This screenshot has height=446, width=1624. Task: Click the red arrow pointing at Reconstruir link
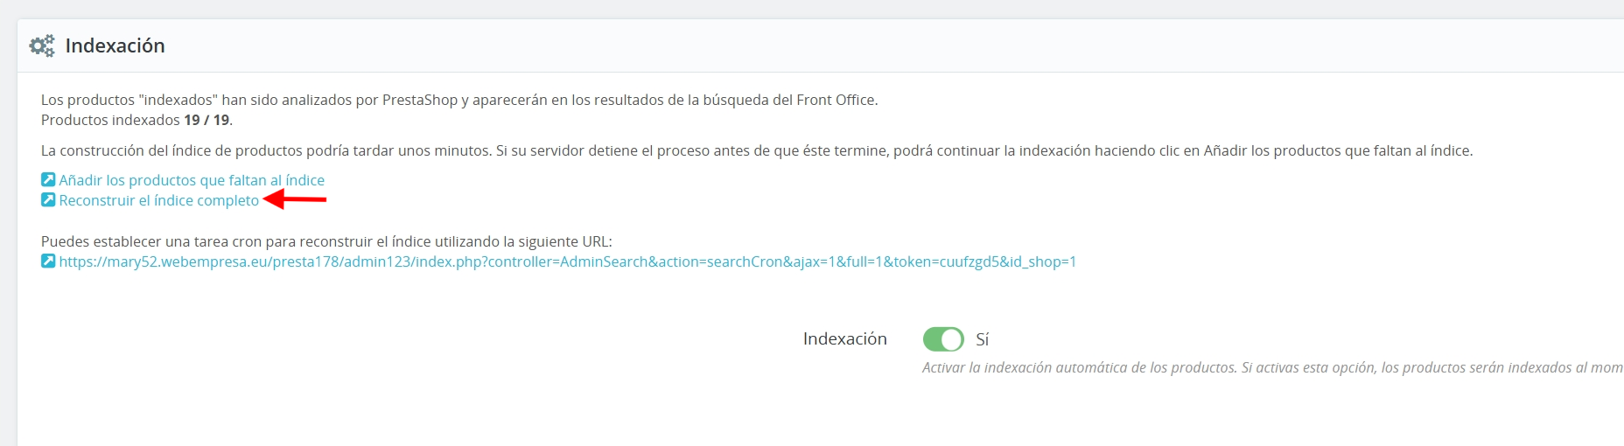(x=295, y=199)
